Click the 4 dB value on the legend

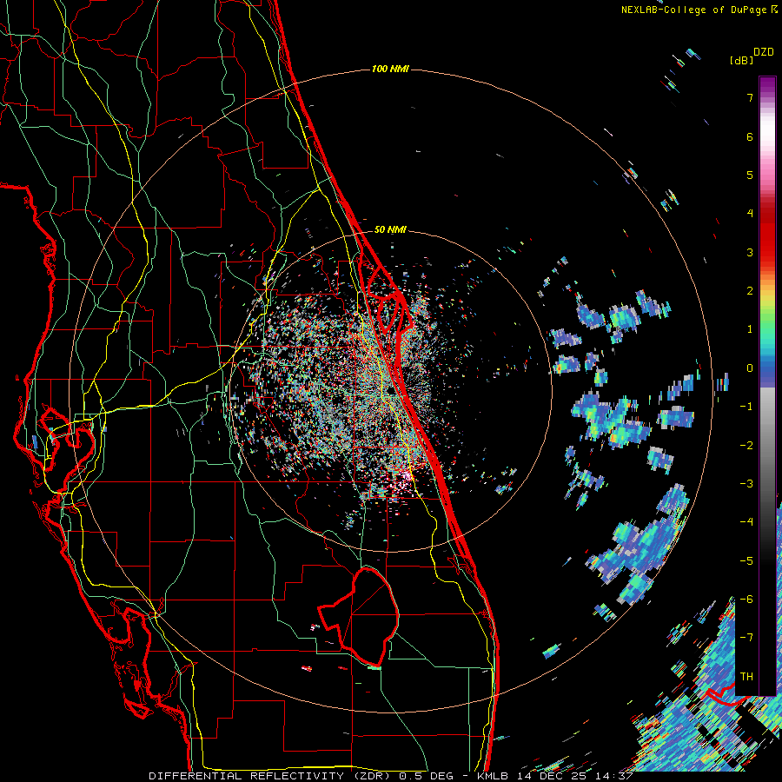click(x=750, y=214)
